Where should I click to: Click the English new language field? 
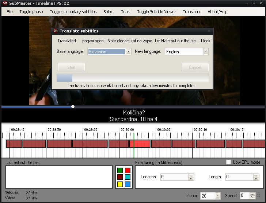[184, 52]
